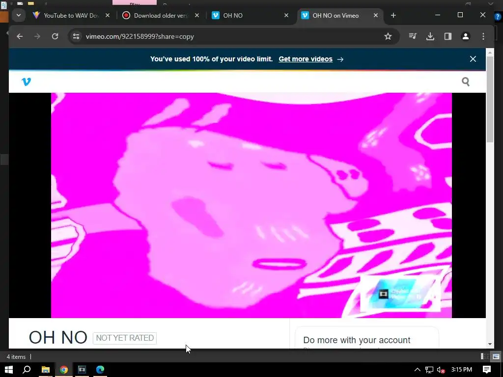Open the side panel icon
The image size is (503, 377).
click(448, 36)
